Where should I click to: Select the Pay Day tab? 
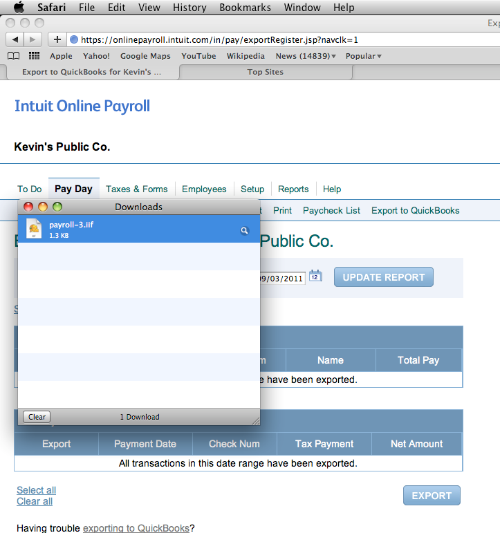pyautogui.click(x=74, y=189)
